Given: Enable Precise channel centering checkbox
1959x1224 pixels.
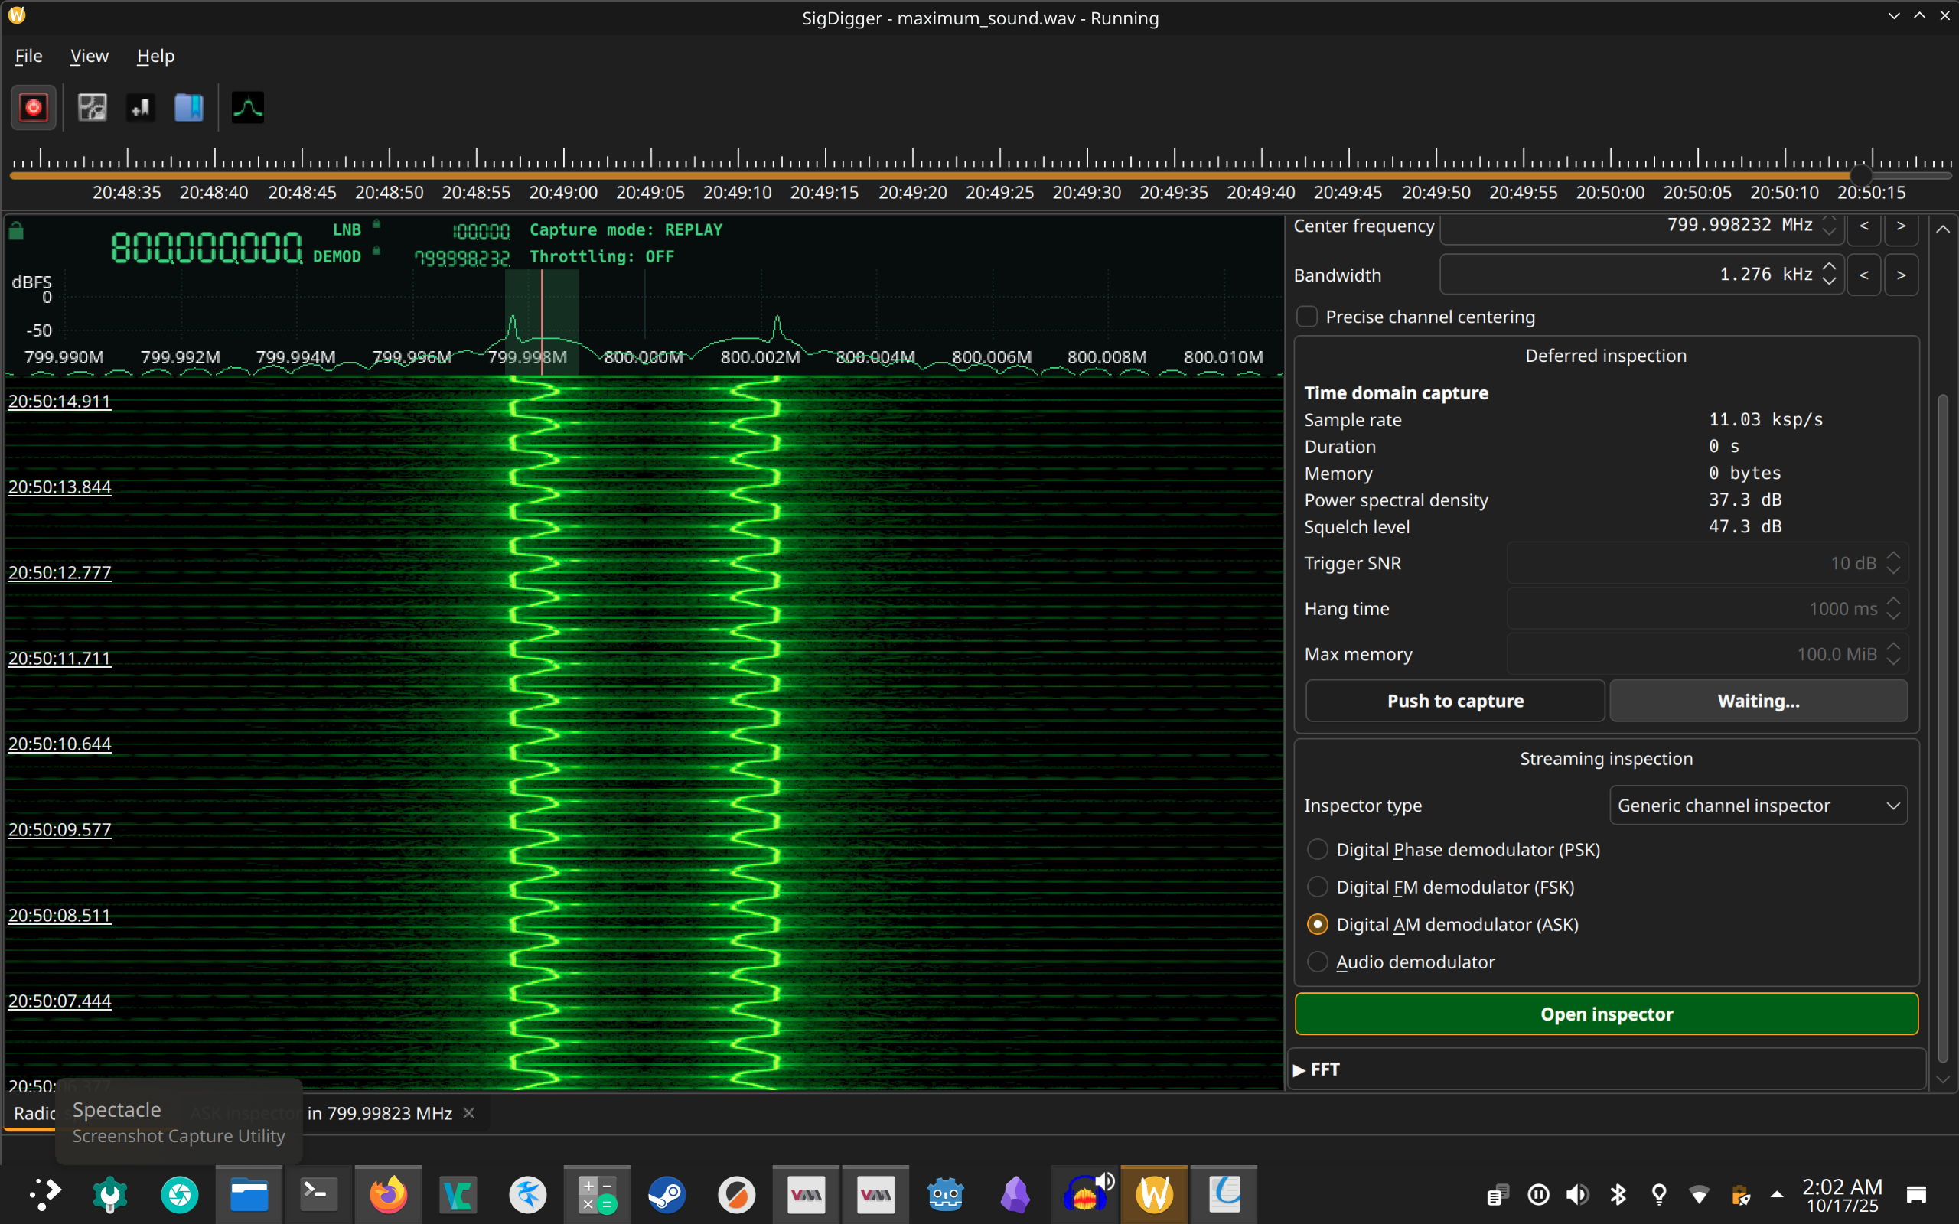Looking at the screenshot, I should pyautogui.click(x=1306, y=317).
